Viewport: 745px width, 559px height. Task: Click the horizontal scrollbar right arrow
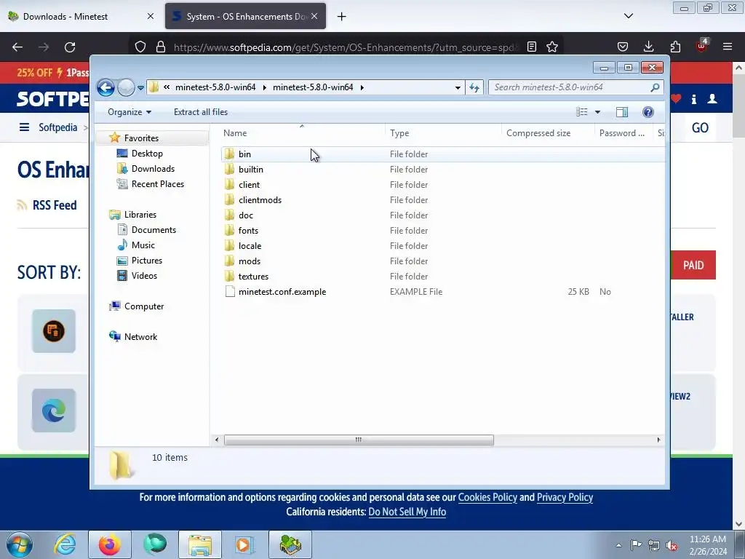coord(658,440)
